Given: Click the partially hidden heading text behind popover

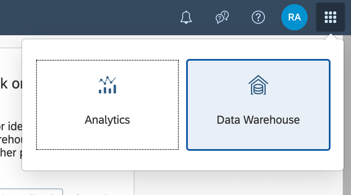Looking at the screenshot, I should tap(11, 84).
